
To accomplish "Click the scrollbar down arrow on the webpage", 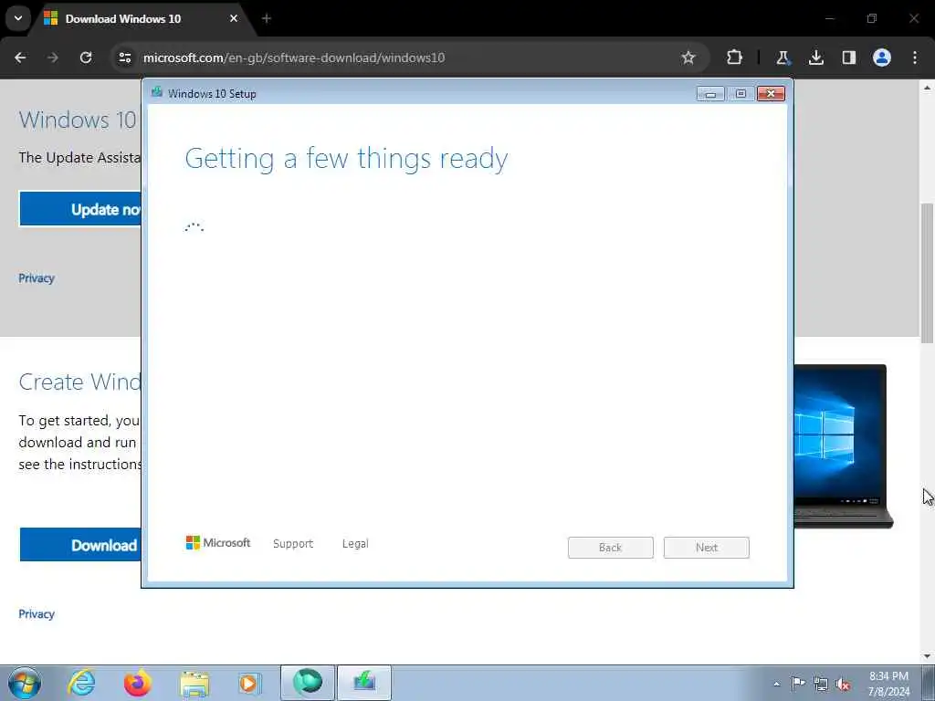I will tap(928, 656).
